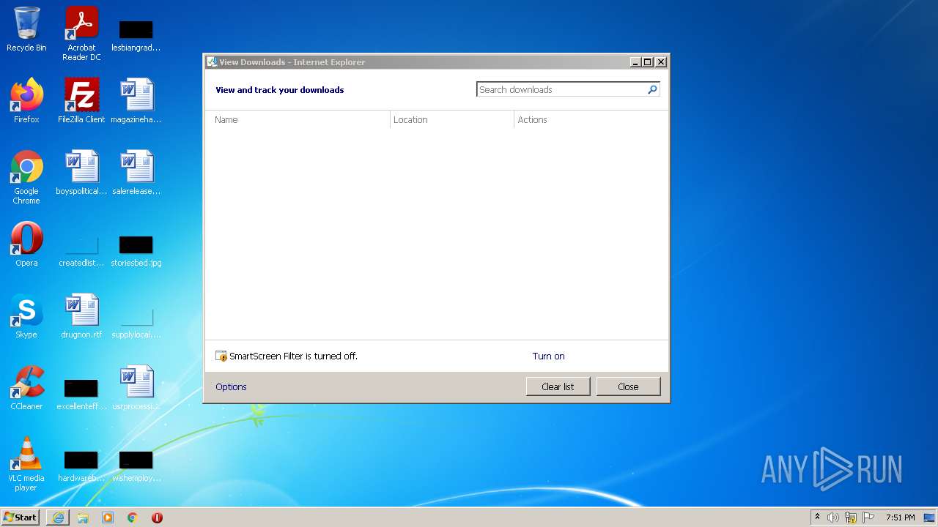Viewport: 938px width, 527px height.
Task: Select the createdlist file icon
Action: 81,249
